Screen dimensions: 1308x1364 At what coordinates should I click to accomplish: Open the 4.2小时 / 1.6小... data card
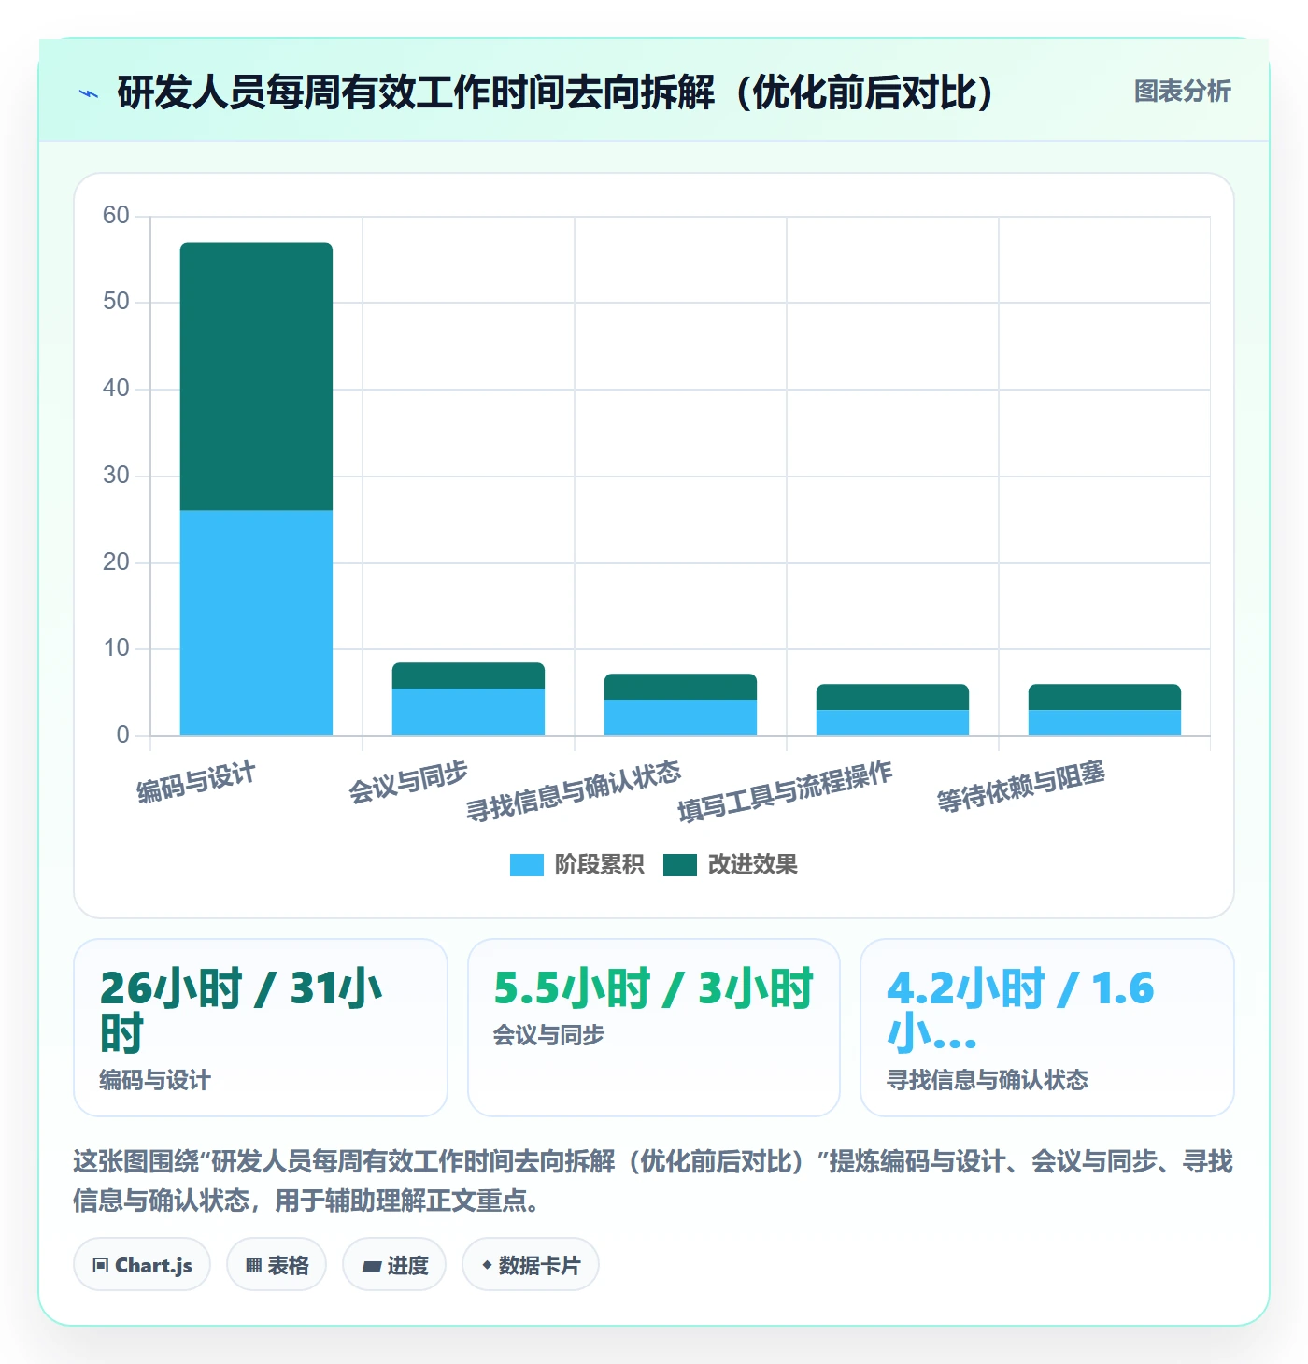[1047, 1028]
